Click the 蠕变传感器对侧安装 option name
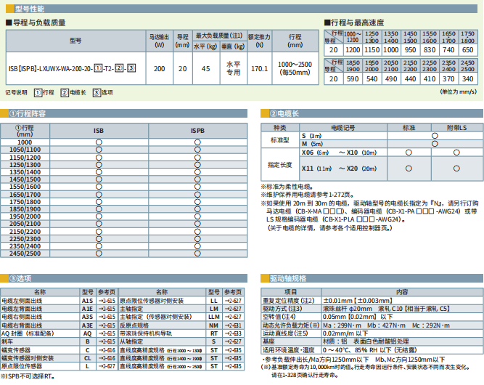 (x=28, y=358)
